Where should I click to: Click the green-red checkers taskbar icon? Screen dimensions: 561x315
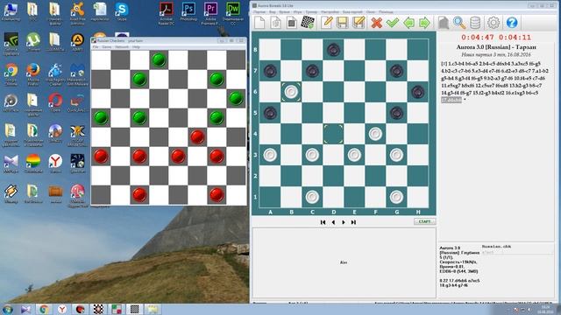(x=117, y=309)
